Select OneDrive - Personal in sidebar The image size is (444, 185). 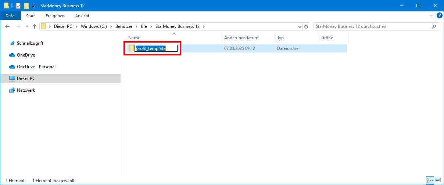click(36, 67)
